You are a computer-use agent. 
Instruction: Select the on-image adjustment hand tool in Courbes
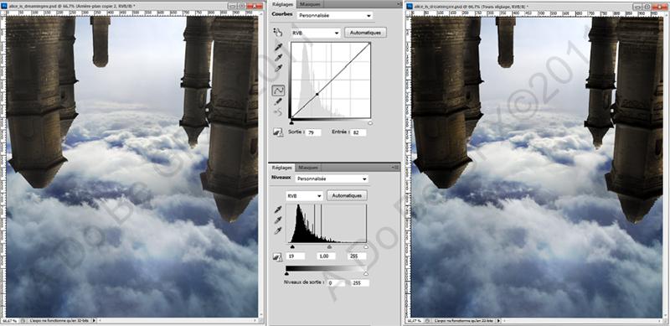tap(278, 32)
